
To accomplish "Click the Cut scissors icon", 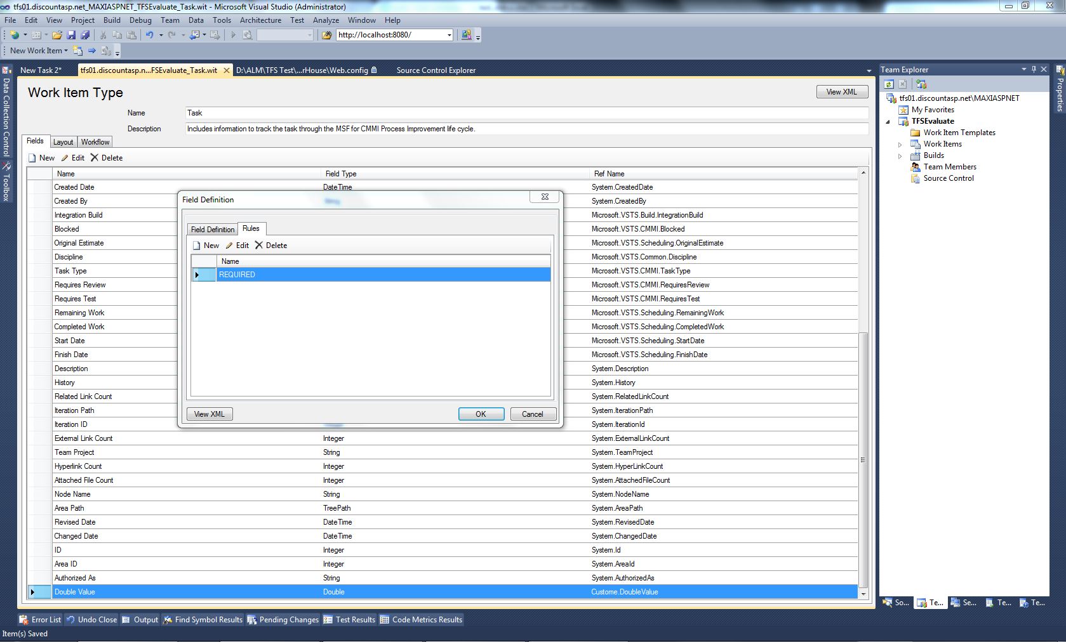I will click(x=103, y=35).
